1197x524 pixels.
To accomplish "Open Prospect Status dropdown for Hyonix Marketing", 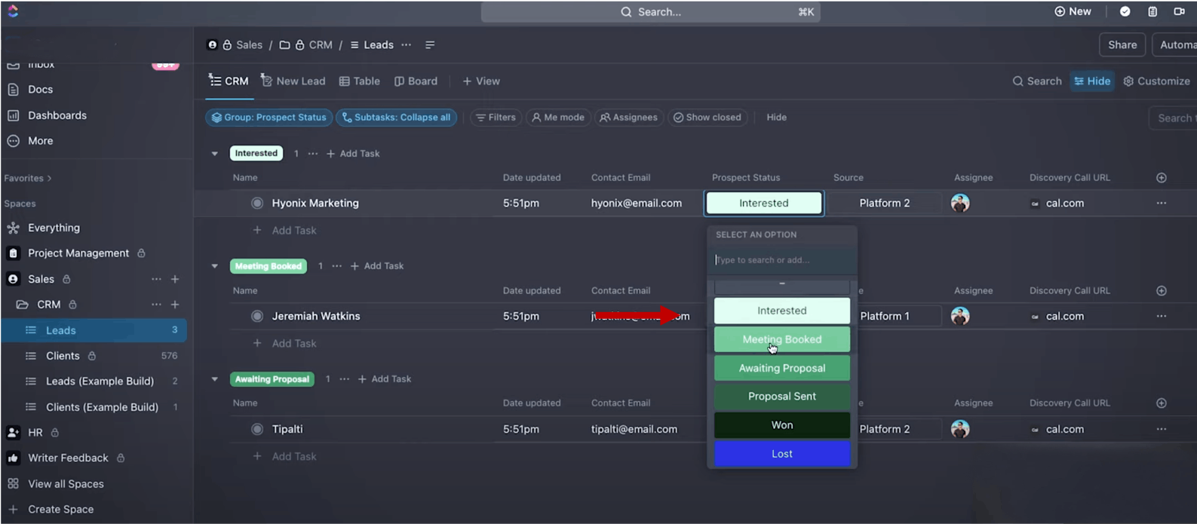I will (763, 203).
